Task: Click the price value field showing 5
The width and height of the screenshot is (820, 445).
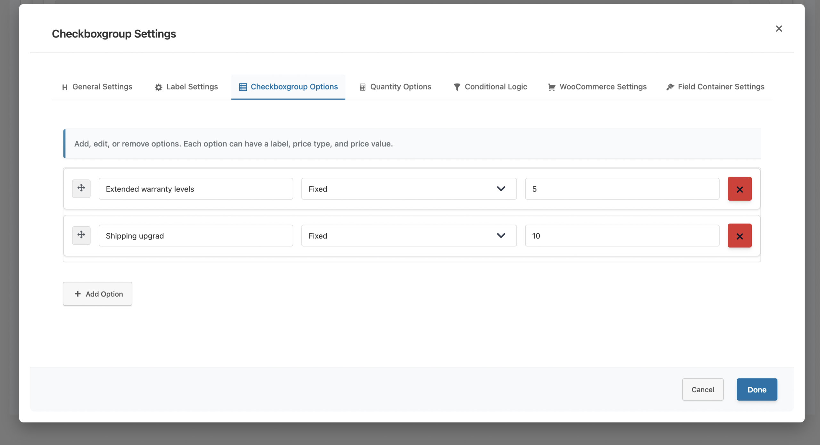Action: pyautogui.click(x=622, y=189)
